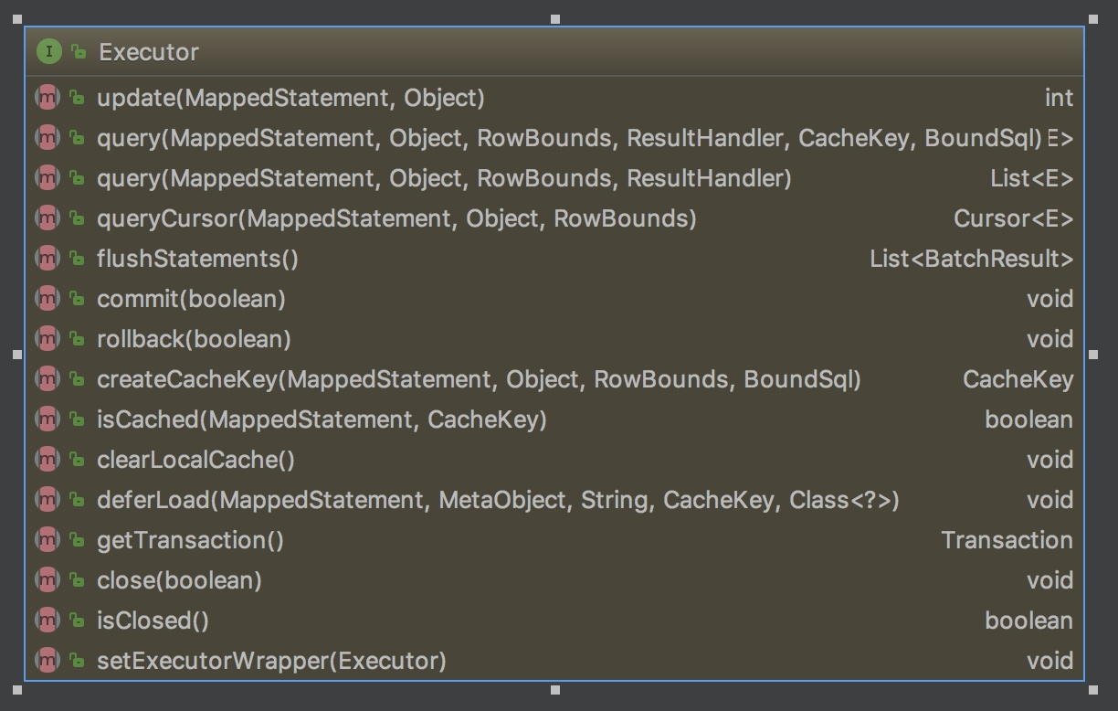1118x711 pixels.
Task: Select query(MappedStatement, Object, RowBounds, ResultHandler) method
Action: click(444, 178)
